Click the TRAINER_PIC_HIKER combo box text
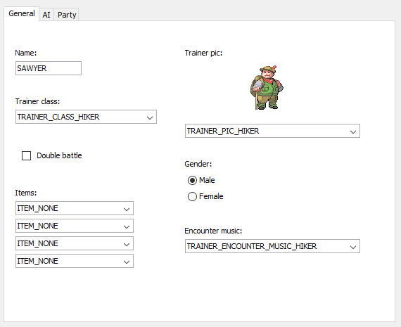 (x=223, y=131)
